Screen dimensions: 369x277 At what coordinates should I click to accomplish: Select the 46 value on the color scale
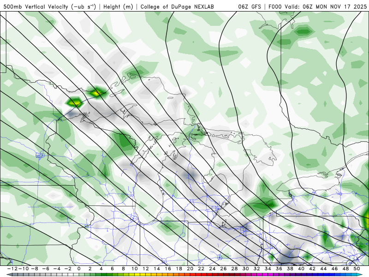[334, 269]
